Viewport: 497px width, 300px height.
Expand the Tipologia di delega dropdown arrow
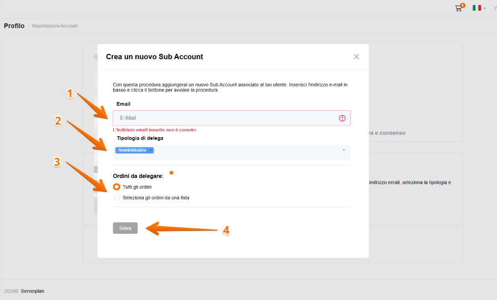pyautogui.click(x=343, y=150)
